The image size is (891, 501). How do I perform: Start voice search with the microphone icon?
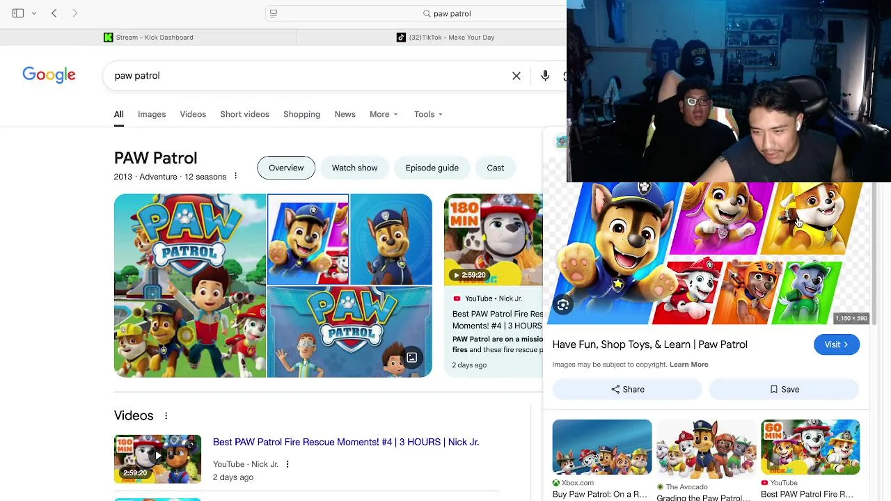545,76
